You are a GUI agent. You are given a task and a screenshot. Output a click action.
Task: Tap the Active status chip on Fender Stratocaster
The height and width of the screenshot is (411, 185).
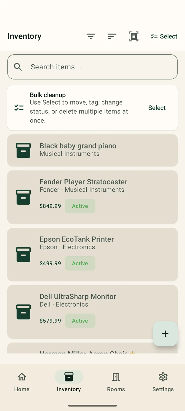tap(80, 206)
